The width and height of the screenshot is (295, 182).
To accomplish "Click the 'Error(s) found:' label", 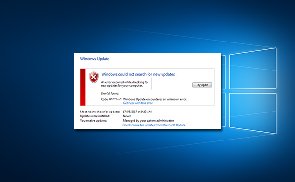I will (110, 93).
